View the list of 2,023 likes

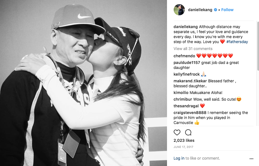[x=184, y=140]
